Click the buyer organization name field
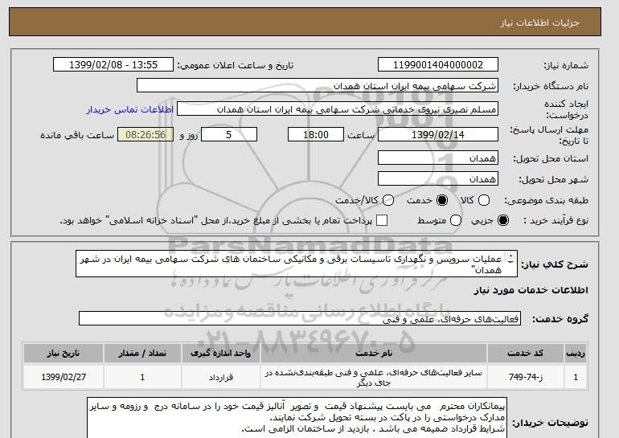Viewport: 619px width, 438px height. 318,86
